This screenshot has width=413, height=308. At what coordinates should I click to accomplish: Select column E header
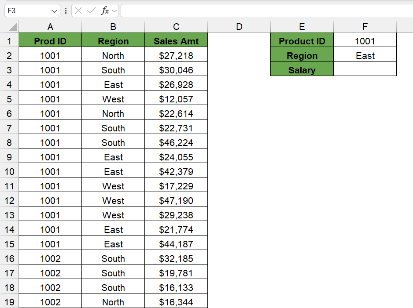[302, 27]
